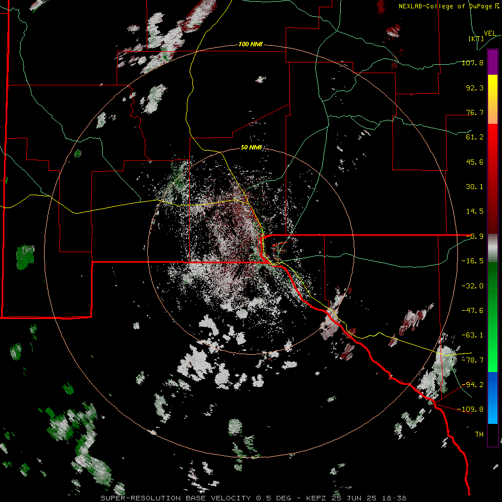The height and width of the screenshot is (502, 502).
Task: Click the 76.7 velocity scale value
Action: [x=475, y=112]
